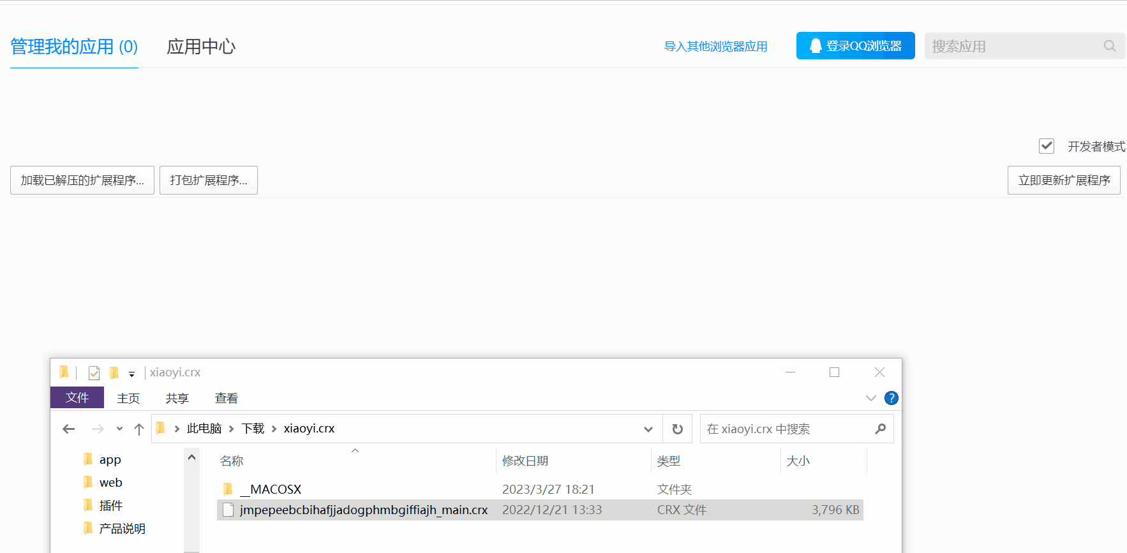The width and height of the screenshot is (1127, 553).
Task: Open the 文件 menu tab
Action: 77,398
